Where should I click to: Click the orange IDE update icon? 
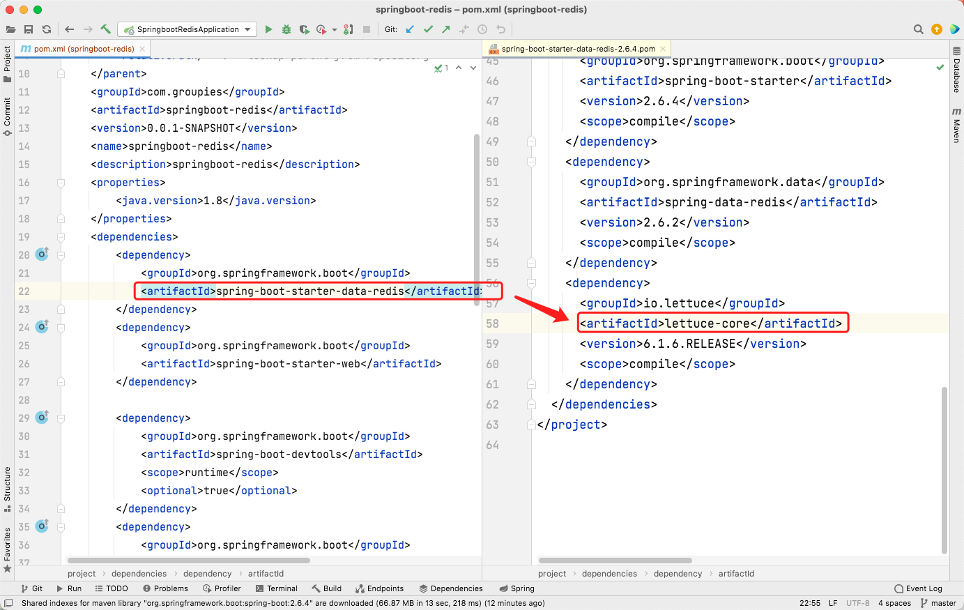pyautogui.click(x=937, y=29)
